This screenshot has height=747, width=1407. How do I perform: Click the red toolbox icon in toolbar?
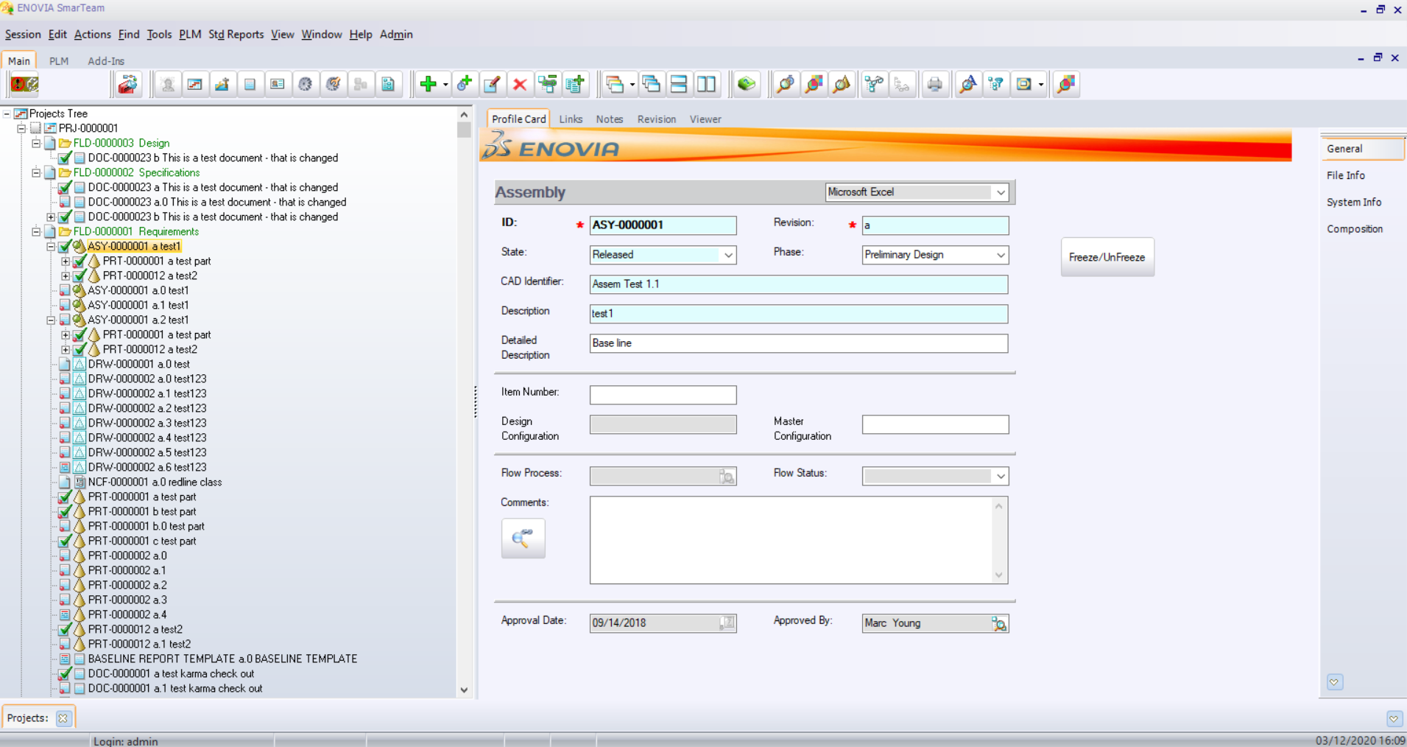pos(127,84)
